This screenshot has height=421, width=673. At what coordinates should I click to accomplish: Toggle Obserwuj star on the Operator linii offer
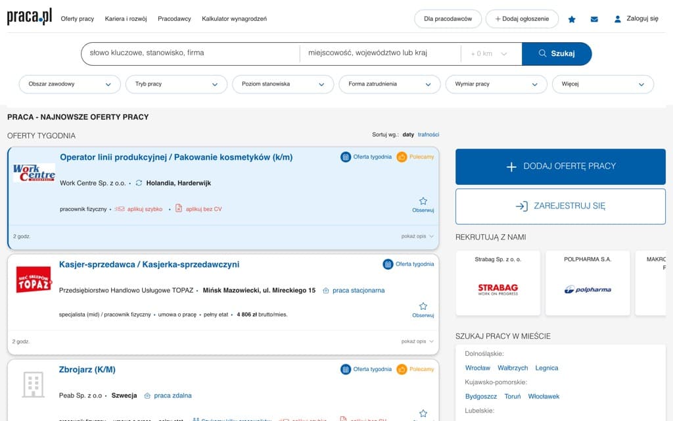423,200
